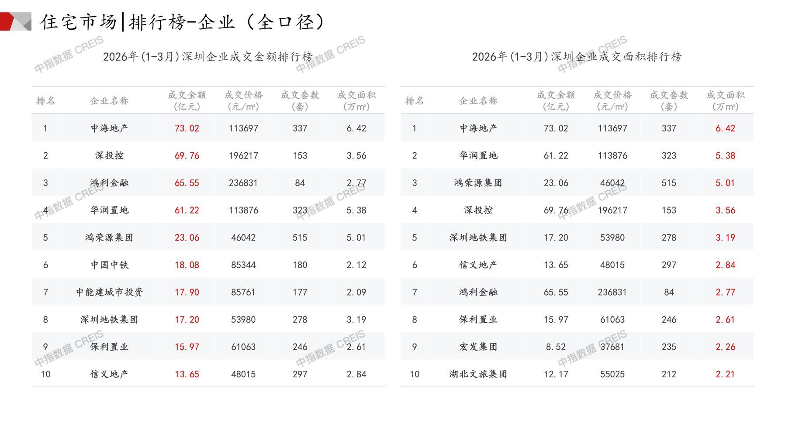Image resolution: width=785 pixels, height=441 pixels.
Task: Click the red logo icon beside the slide title
Action: pyautogui.click(x=15, y=22)
